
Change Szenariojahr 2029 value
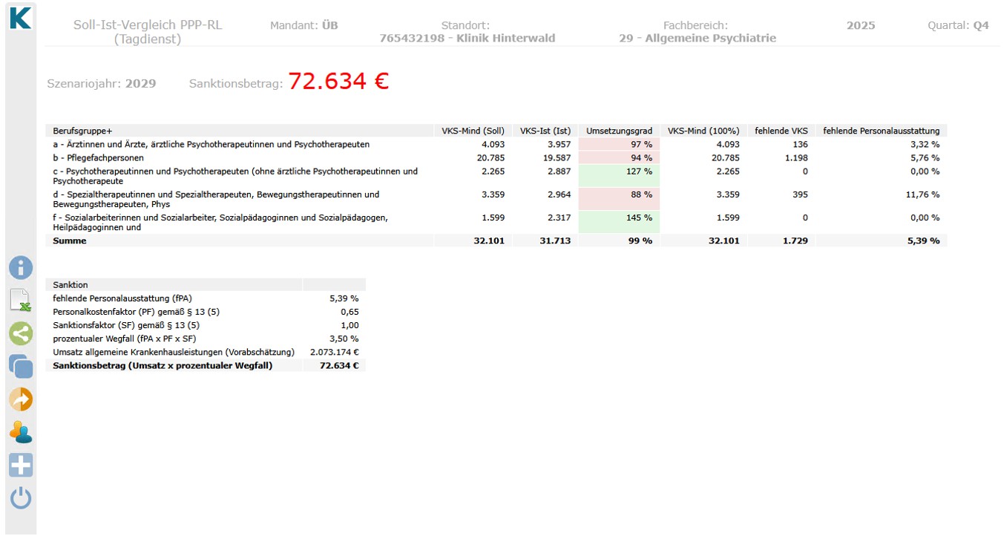pyautogui.click(x=140, y=83)
